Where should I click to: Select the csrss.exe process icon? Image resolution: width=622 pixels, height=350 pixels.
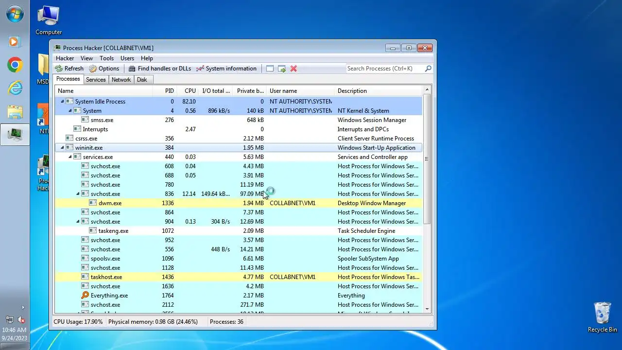pyautogui.click(x=69, y=139)
